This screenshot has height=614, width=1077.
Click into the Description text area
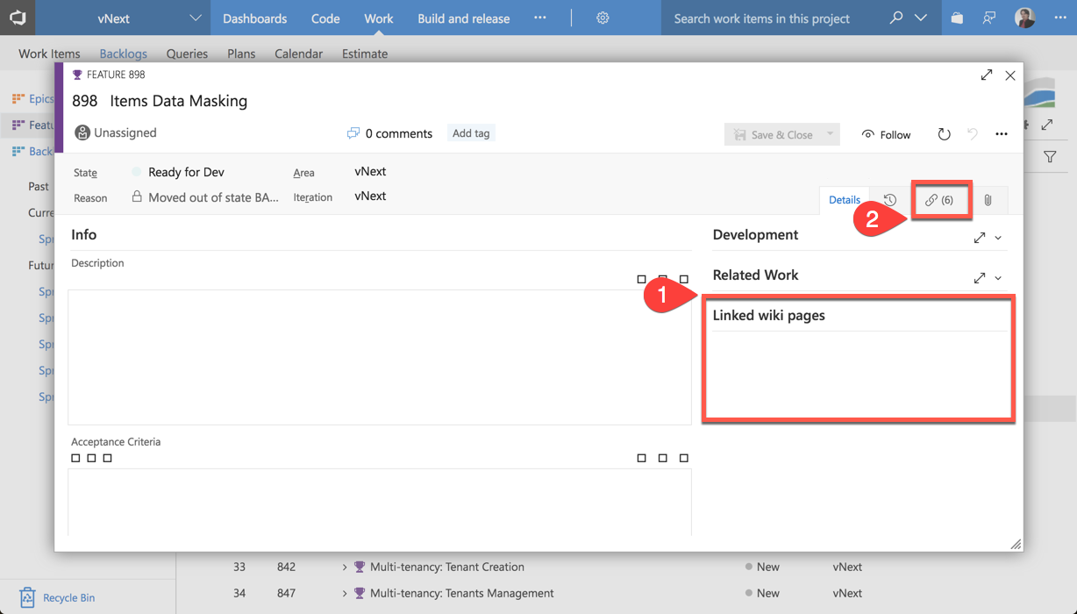click(x=379, y=357)
